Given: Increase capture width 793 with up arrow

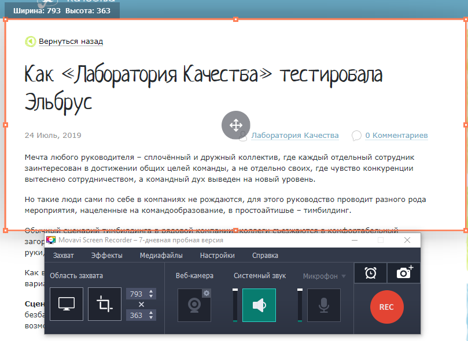Looking at the screenshot, I should pyautogui.click(x=151, y=291).
